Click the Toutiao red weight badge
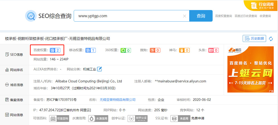 click(x=213, y=50)
